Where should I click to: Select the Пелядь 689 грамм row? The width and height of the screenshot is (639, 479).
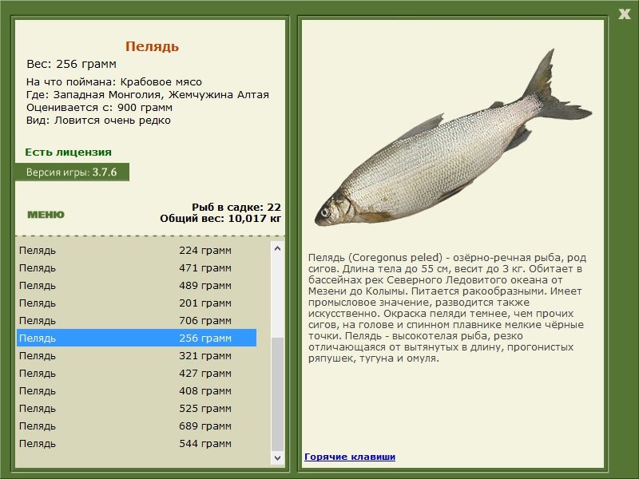(137, 426)
